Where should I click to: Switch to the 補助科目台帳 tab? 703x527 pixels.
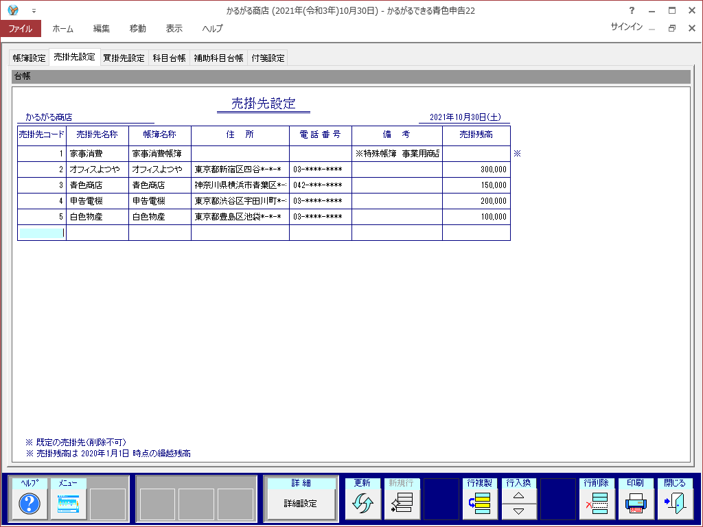(x=218, y=58)
